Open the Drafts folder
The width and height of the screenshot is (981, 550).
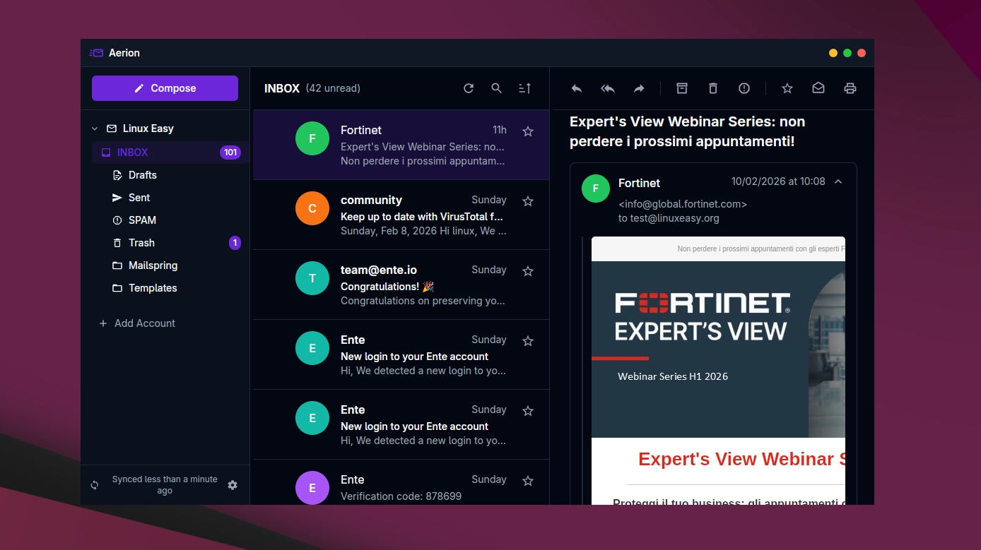point(142,175)
